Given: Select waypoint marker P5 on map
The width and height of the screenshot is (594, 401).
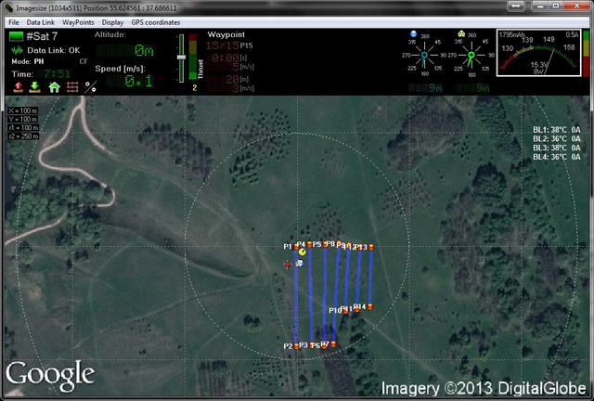Looking at the screenshot, I should pyautogui.click(x=325, y=244).
